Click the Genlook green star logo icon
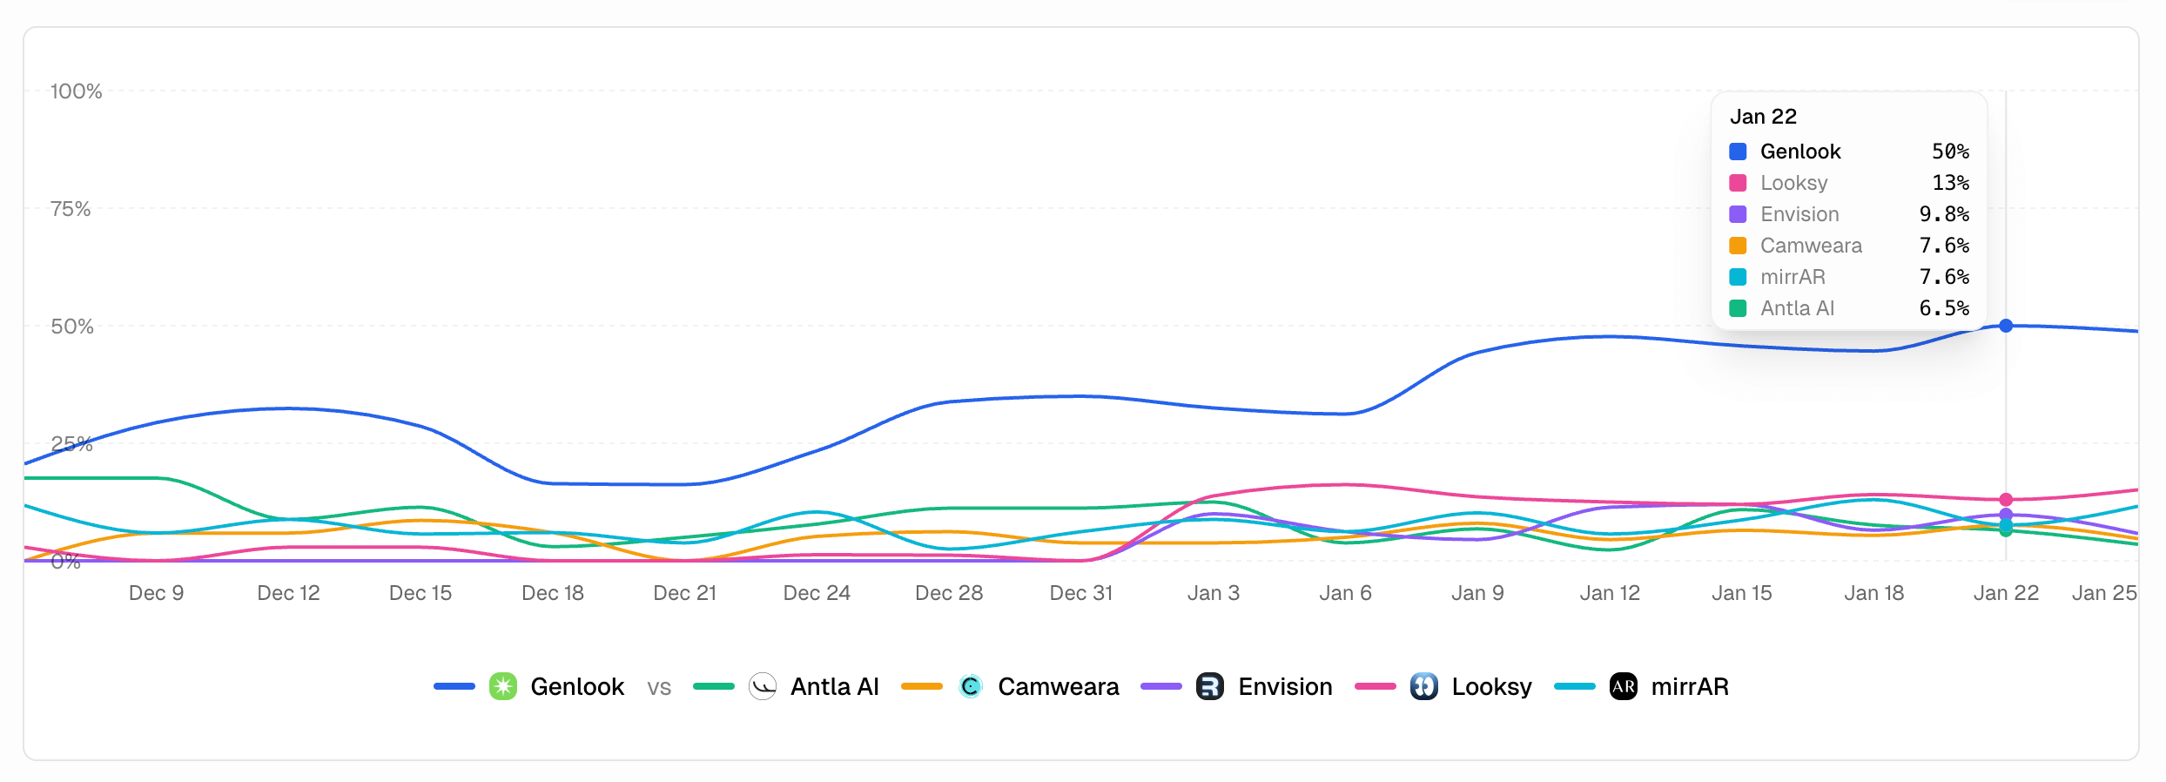This screenshot has width=2166, height=782. [x=503, y=686]
